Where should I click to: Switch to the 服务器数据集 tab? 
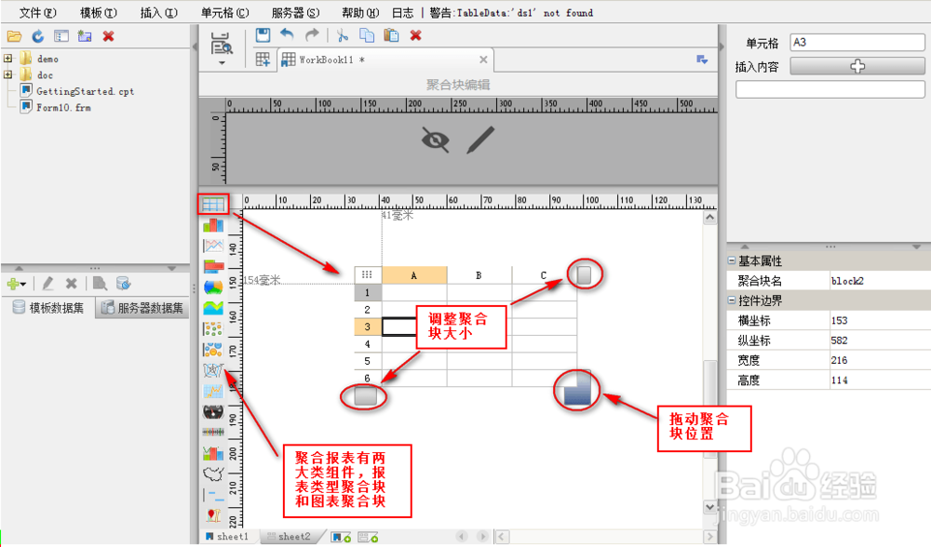click(142, 307)
